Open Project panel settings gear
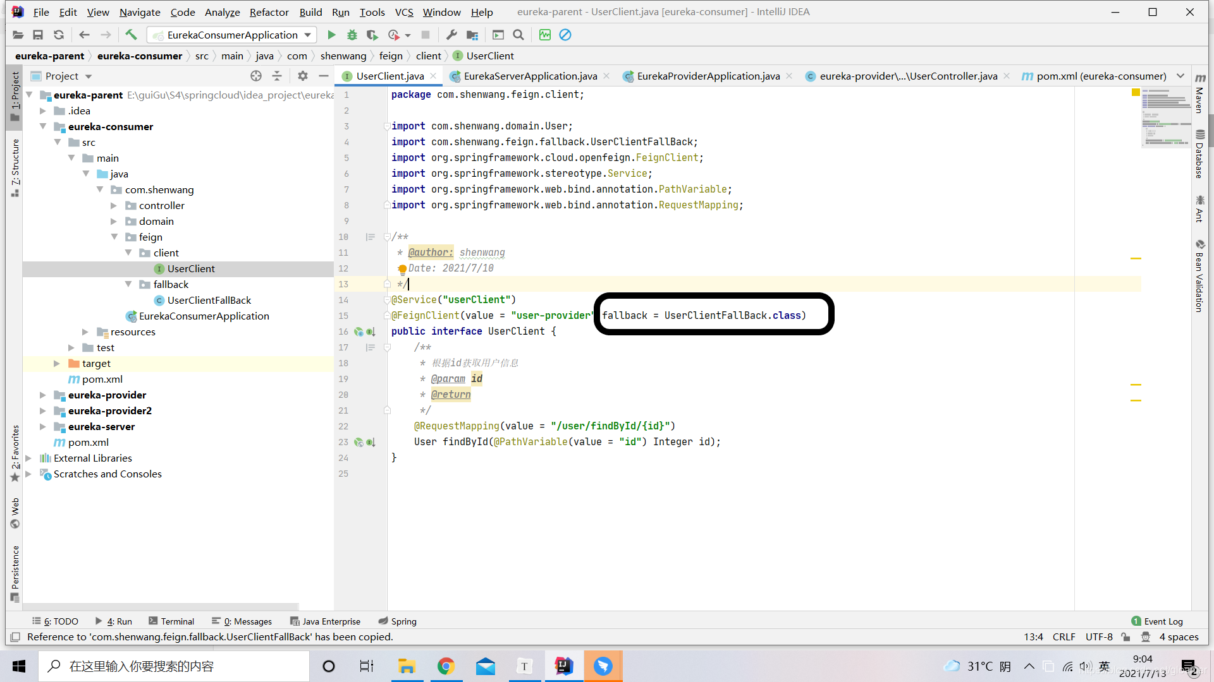 click(x=303, y=76)
